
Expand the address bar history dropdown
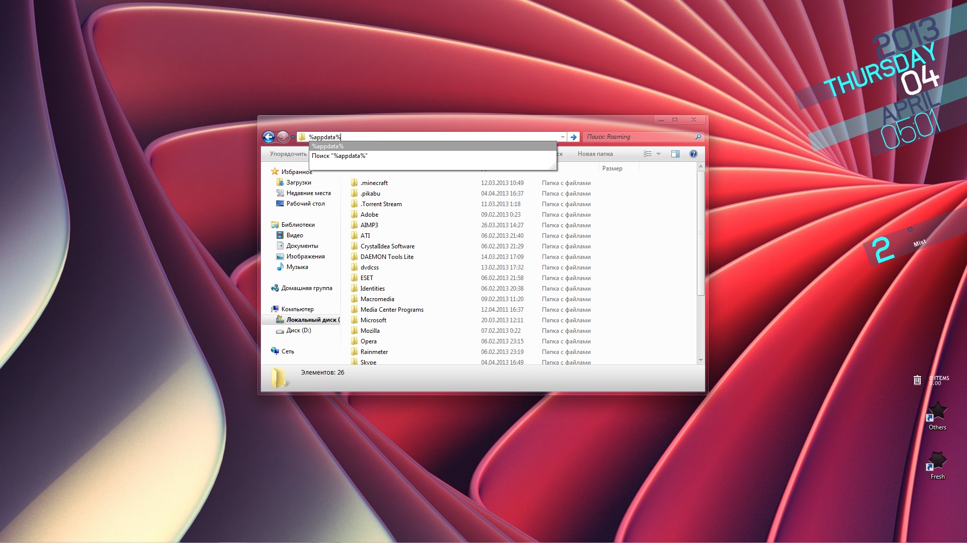tap(562, 137)
